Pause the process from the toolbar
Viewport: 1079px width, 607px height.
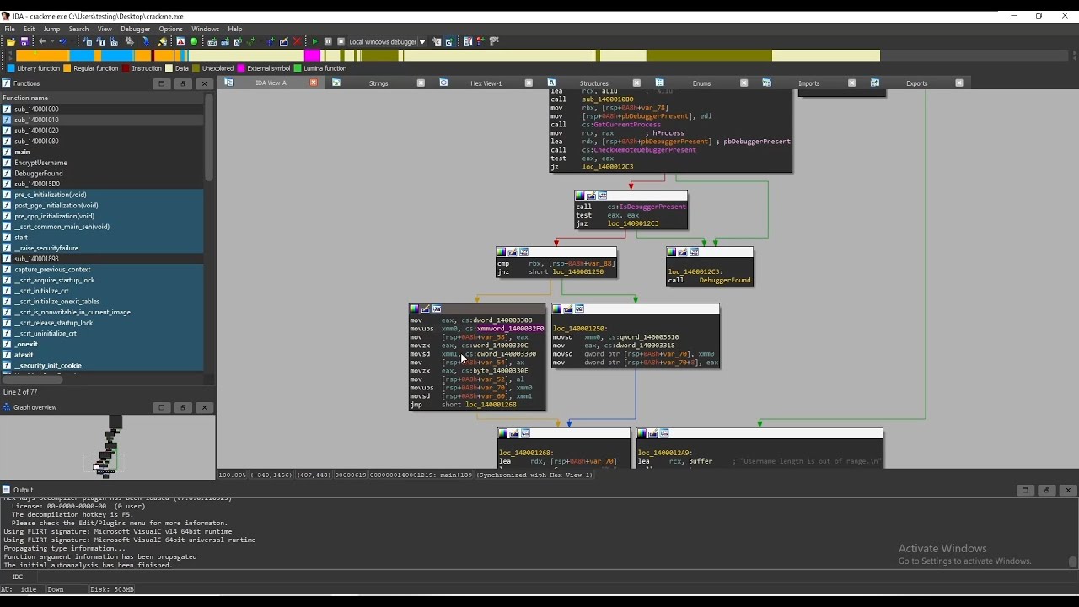click(x=328, y=41)
